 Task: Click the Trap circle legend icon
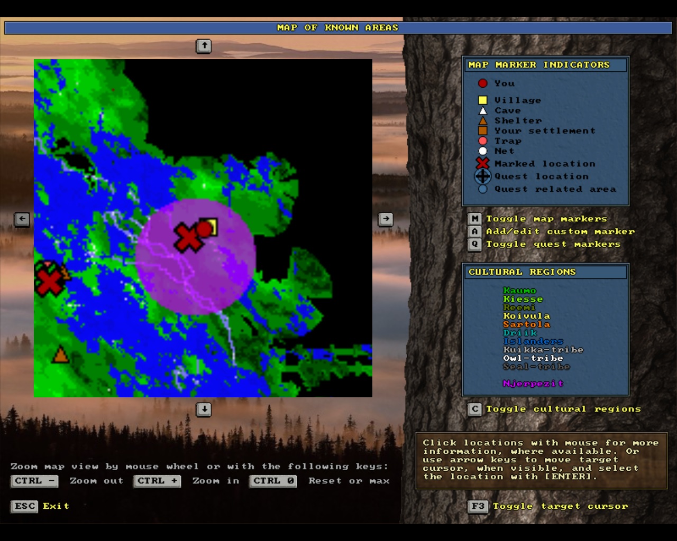482,141
